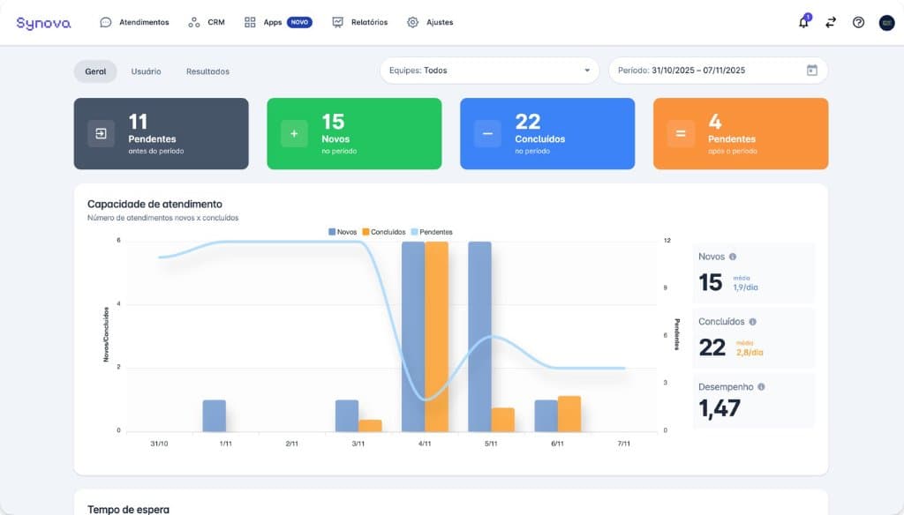
Task: Click the arrow icon on the dark Pendentes card
Action: (101, 134)
